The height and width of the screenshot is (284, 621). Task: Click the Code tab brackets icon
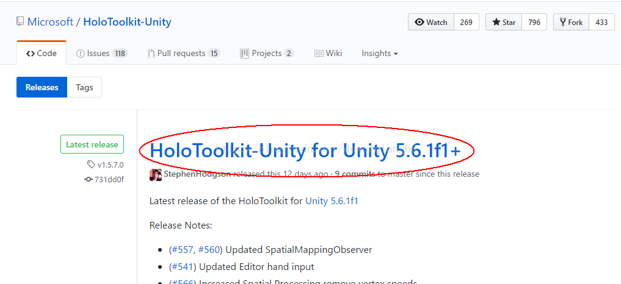coord(31,54)
